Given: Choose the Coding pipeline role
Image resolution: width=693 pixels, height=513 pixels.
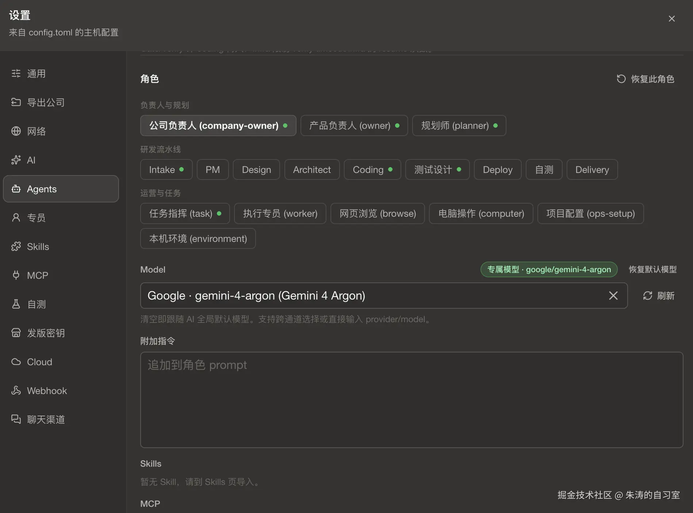Looking at the screenshot, I should [x=373, y=170].
